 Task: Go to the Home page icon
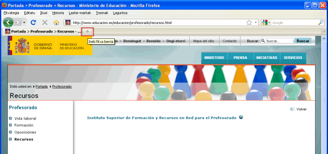pos(56,22)
